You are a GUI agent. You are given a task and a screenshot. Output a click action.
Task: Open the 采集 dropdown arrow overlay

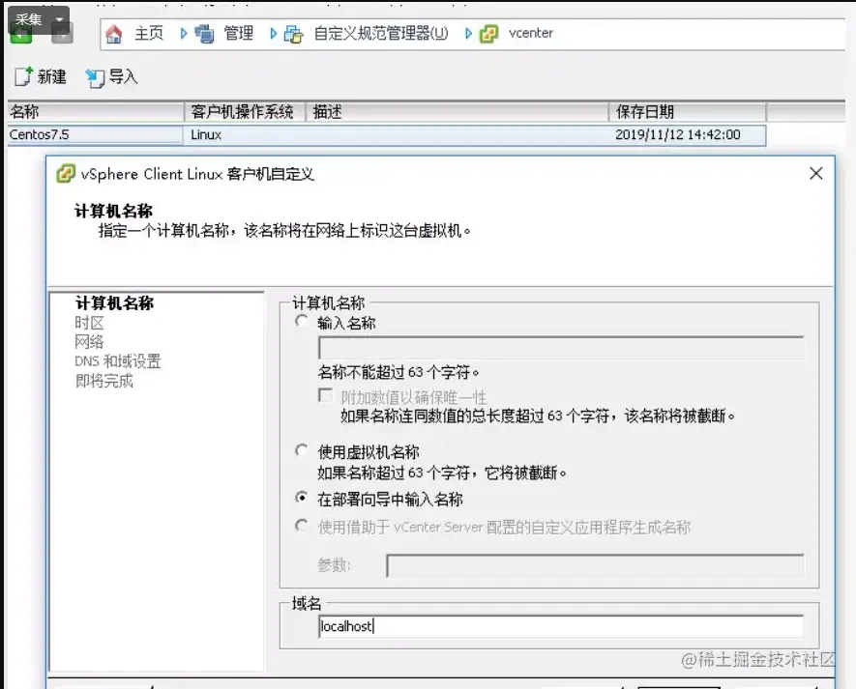(x=60, y=19)
